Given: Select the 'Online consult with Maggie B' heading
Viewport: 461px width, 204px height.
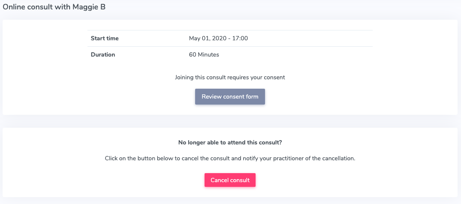Looking at the screenshot, I should [54, 7].
